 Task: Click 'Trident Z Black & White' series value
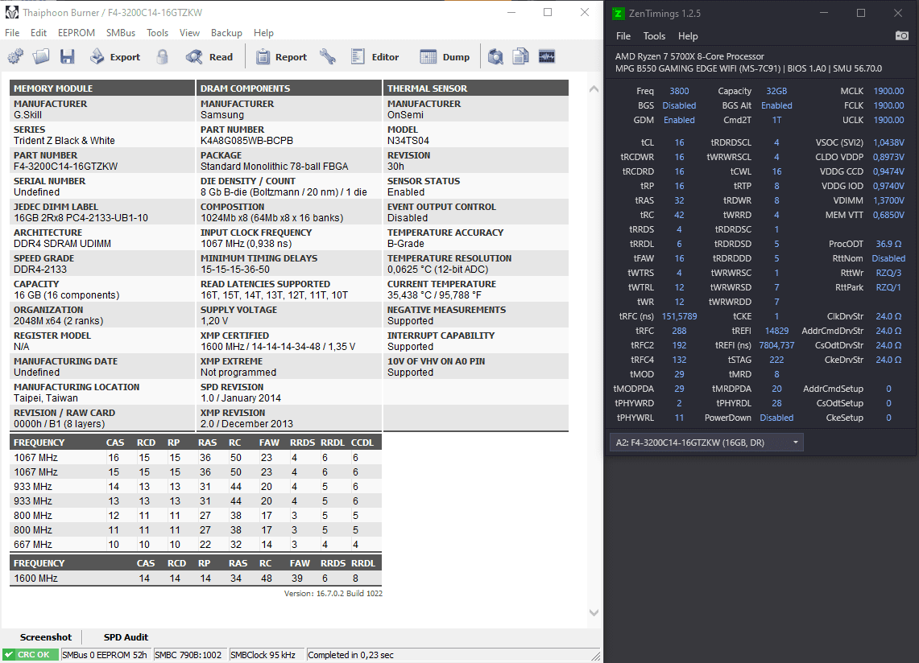(x=64, y=141)
